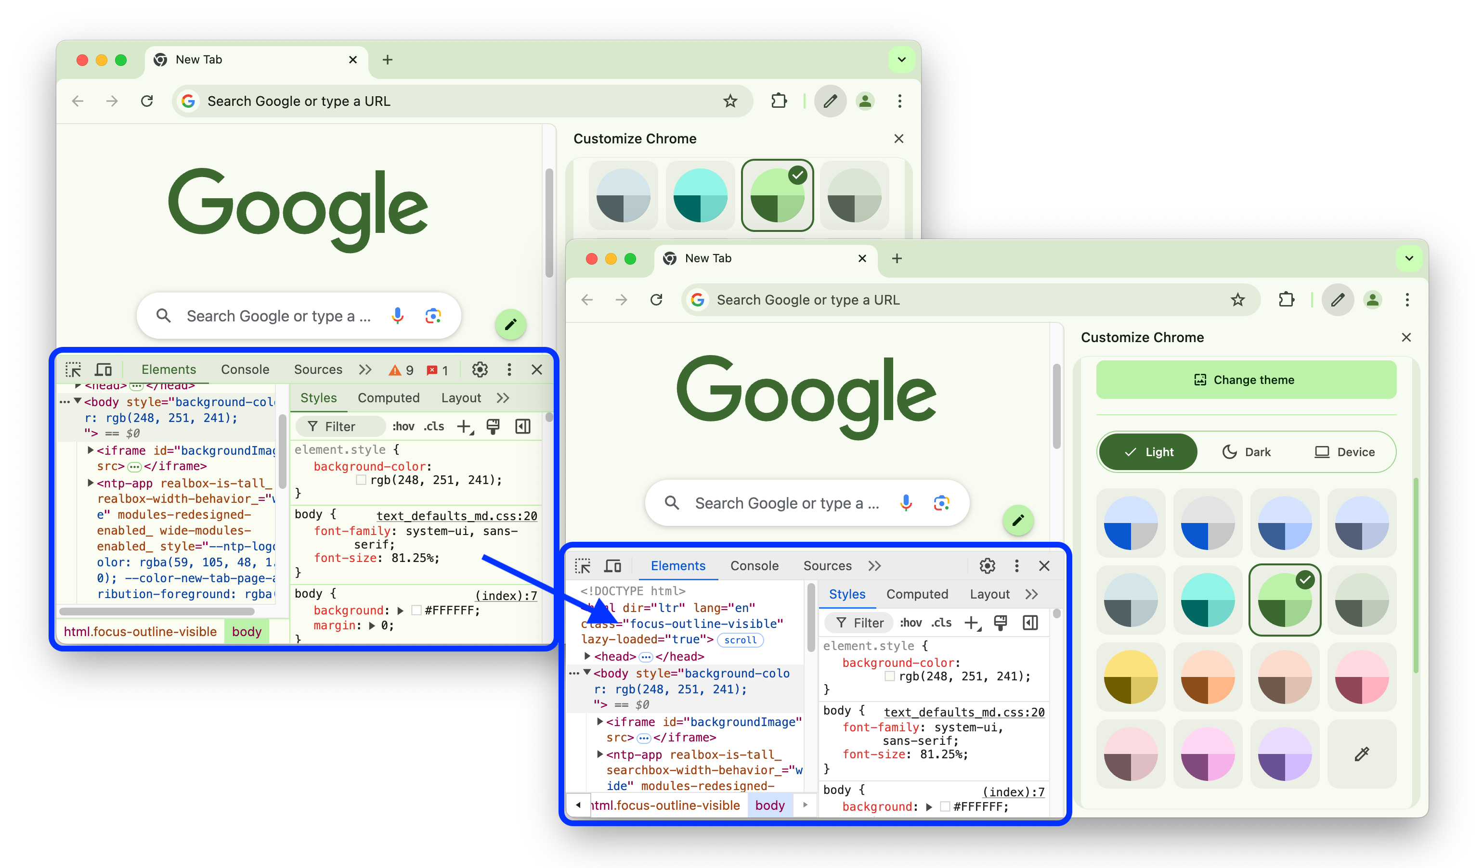Click the pencil edit icon in Chrome

[x=510, y=324]
